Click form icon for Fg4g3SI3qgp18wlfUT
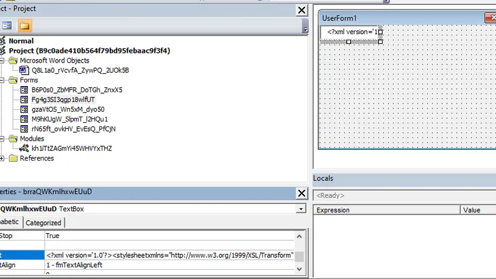This screenshot has height=279, width=496. [24, 100]
